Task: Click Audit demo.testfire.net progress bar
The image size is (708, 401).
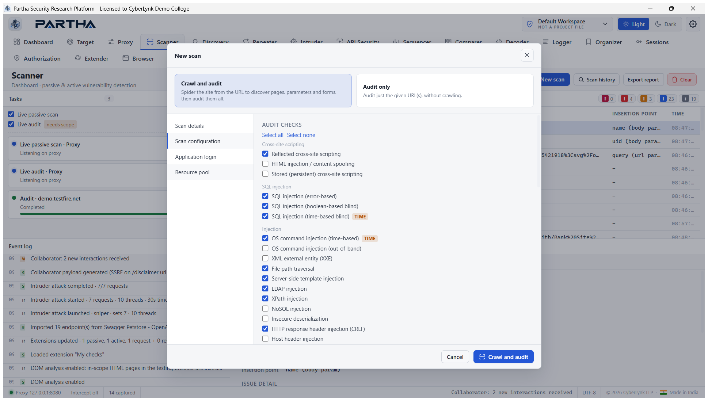Action: (94, 214)
